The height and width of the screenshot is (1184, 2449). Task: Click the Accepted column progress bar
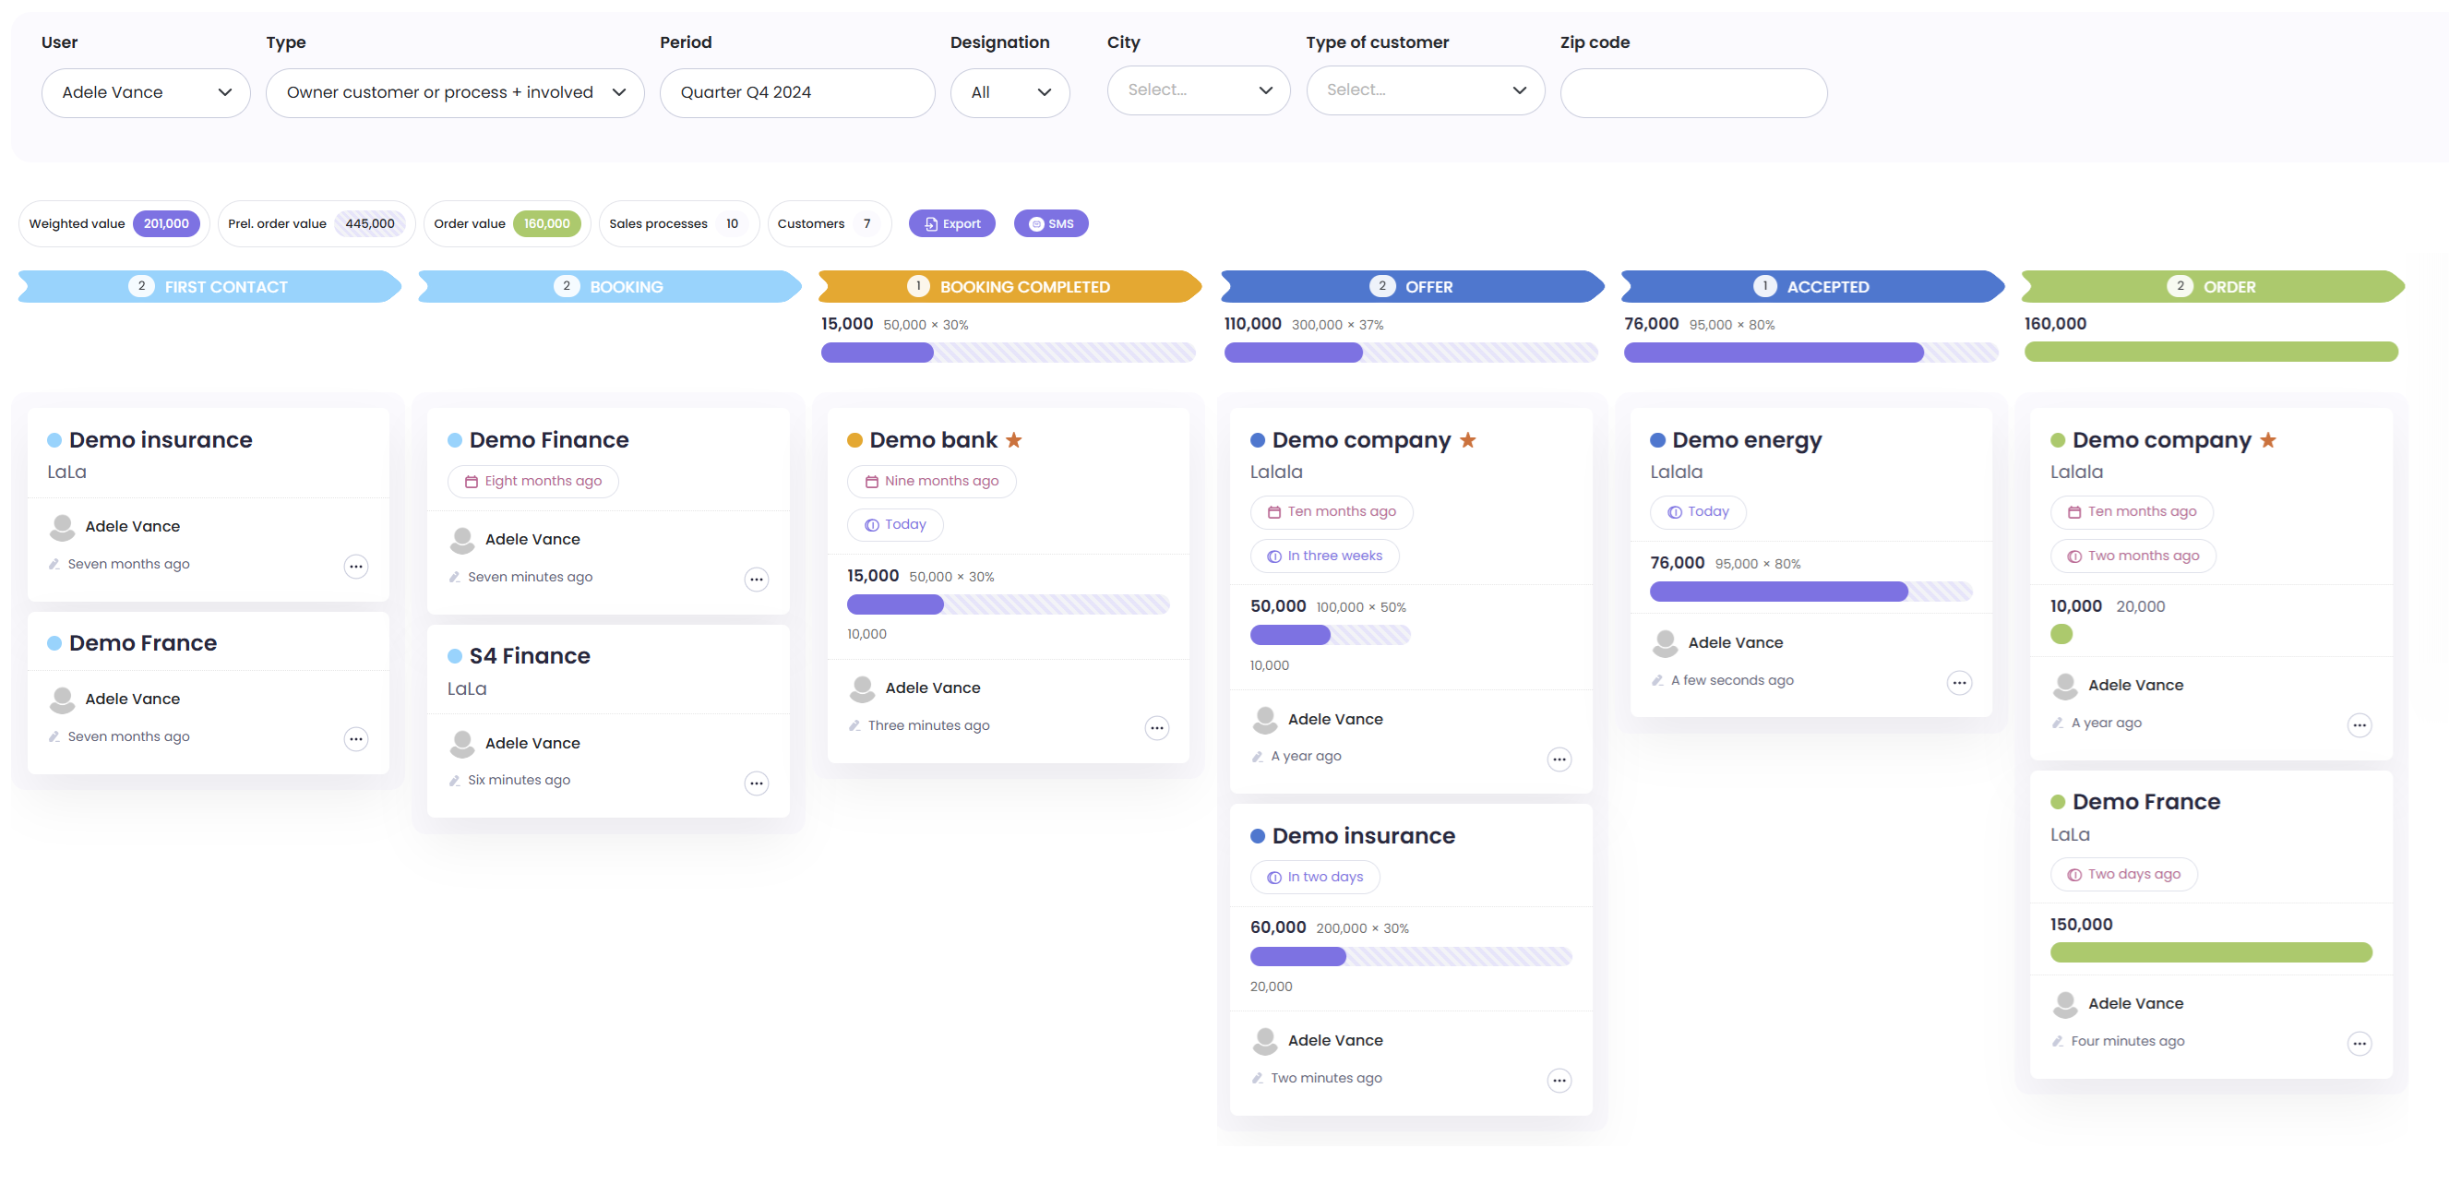click(1810, 353)
